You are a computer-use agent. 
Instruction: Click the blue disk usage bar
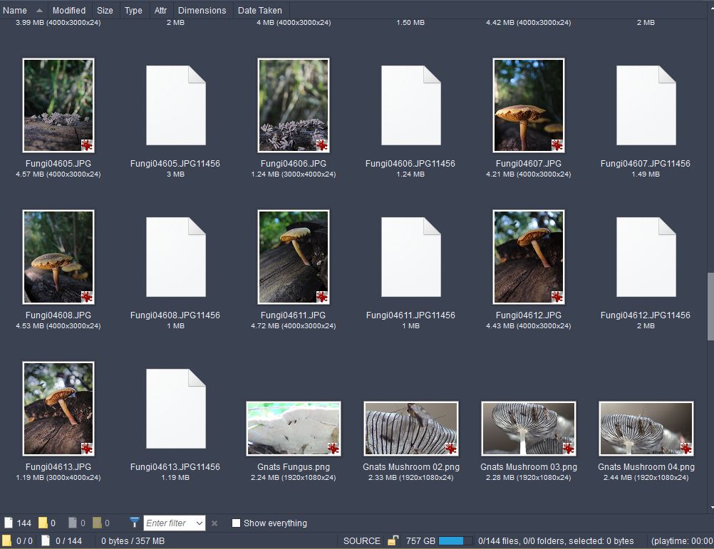pyautogui.click(x=456, y=541)
